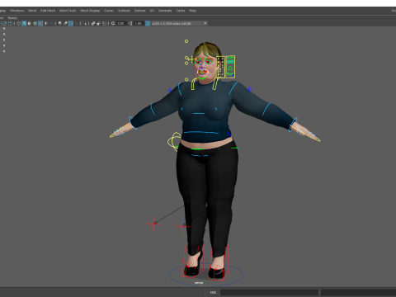
Task: Toggle Safe Title display icon
Action: (10, 23)
